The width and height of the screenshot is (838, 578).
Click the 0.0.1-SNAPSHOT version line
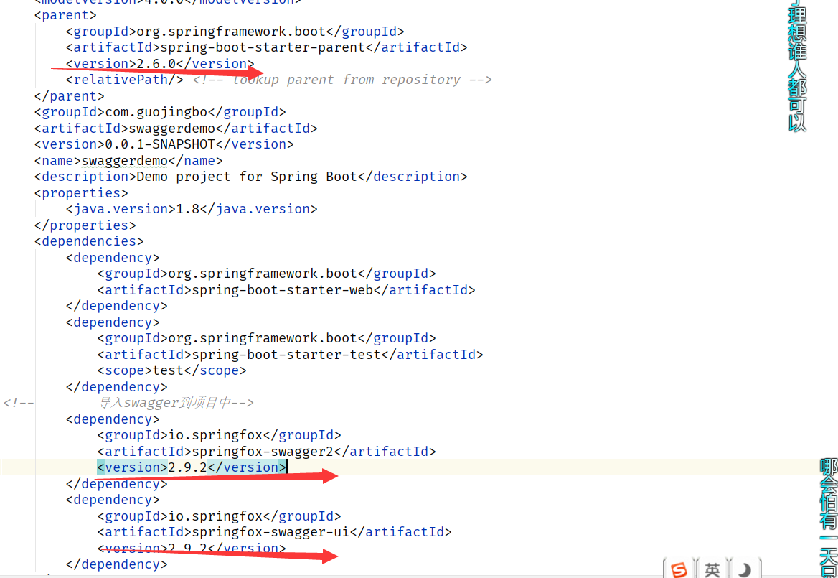(164, 144)
